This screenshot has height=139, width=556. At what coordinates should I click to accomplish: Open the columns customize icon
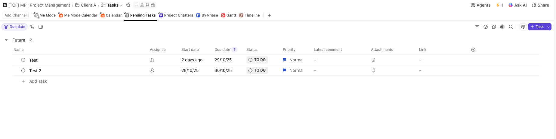[x=41, y=27]
